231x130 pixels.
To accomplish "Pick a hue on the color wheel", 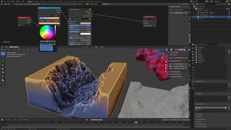I will [47, 32].
